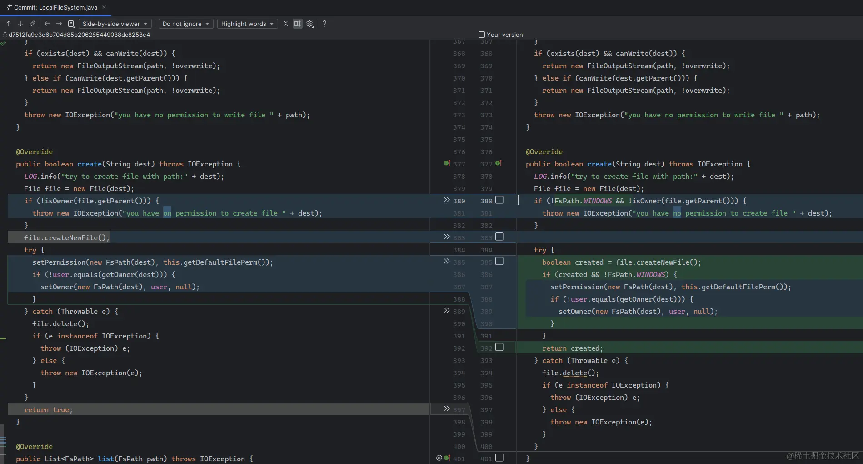Viewport: 863px width, 464px height.
Task: Toggle synchronize scrolling icon
Action: coord(298,24)
